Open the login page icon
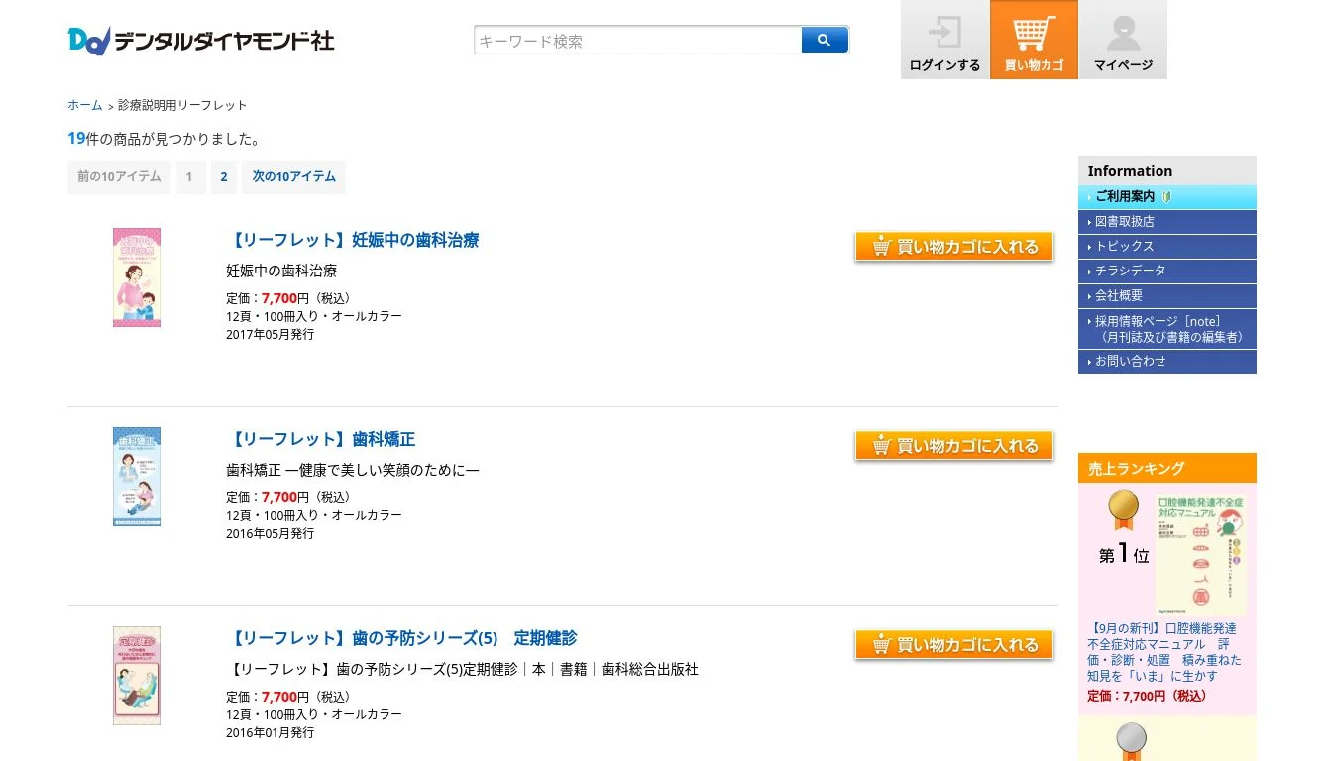The image size is (1324, 761). 944,40
